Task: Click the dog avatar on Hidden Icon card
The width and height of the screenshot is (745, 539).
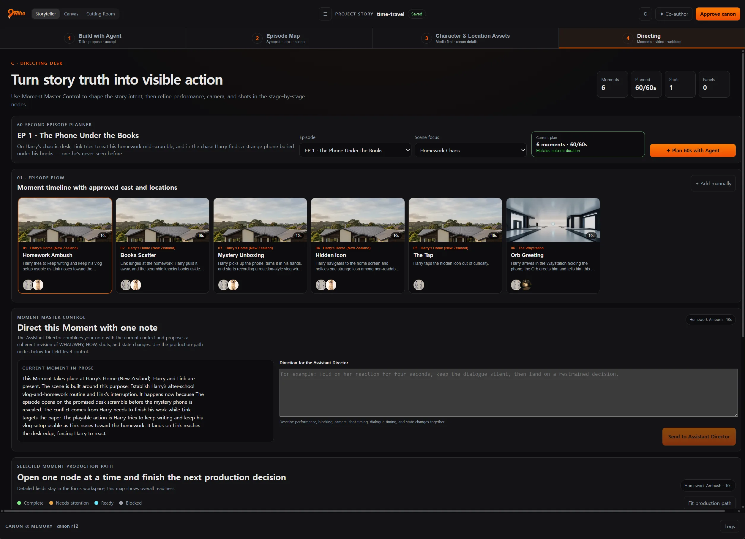Action: click(x=331, y=285)
